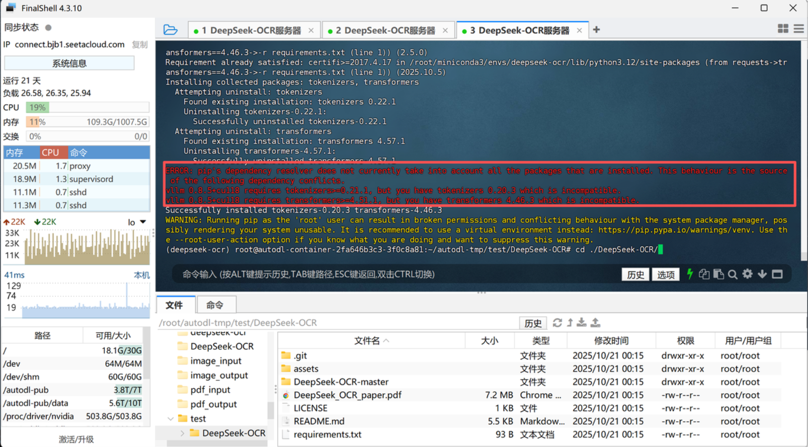Expand the DeepSeek-OCR subfolder under test

182,433
